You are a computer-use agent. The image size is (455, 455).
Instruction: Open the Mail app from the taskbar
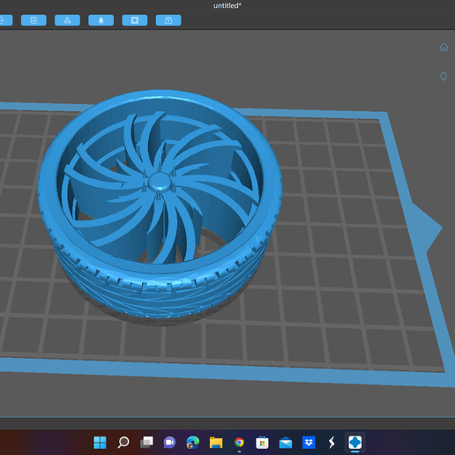286,443
